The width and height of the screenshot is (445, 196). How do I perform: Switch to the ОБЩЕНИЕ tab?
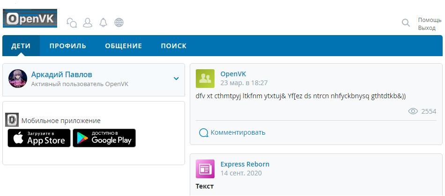124,46
